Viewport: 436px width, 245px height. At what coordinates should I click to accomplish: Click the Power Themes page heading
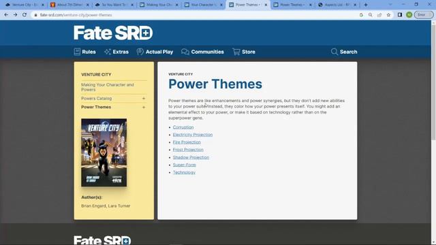(215, 84)
